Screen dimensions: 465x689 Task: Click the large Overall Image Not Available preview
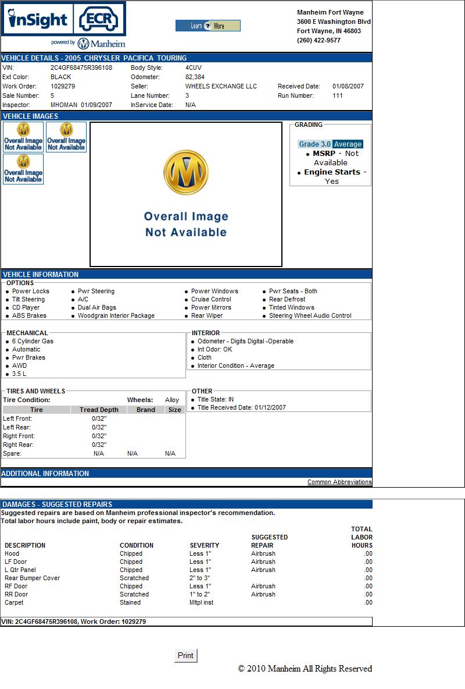(186, 194)
